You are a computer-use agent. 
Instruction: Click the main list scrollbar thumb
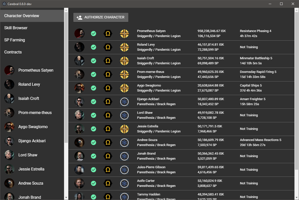(x=296, y=91)
